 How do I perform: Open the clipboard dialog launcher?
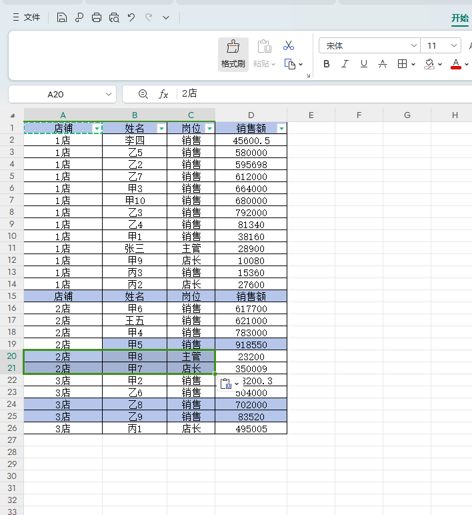coord(308,75)
